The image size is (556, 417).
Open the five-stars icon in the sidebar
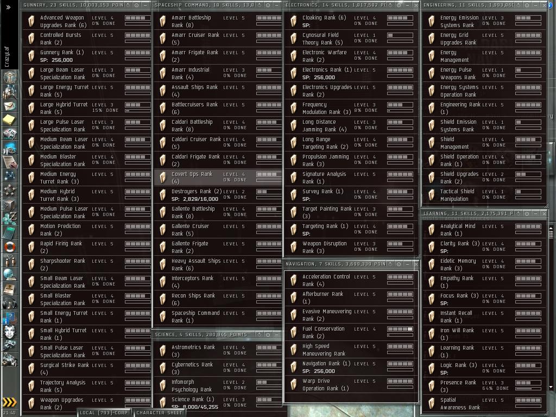point(10,189)
